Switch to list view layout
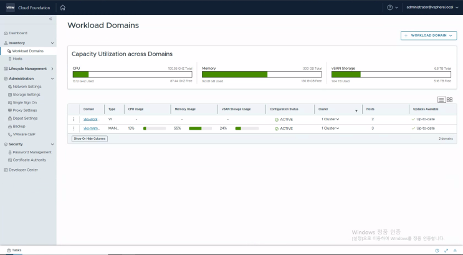The width and height of the screenshot is (463, 255). tap(441, 100)
